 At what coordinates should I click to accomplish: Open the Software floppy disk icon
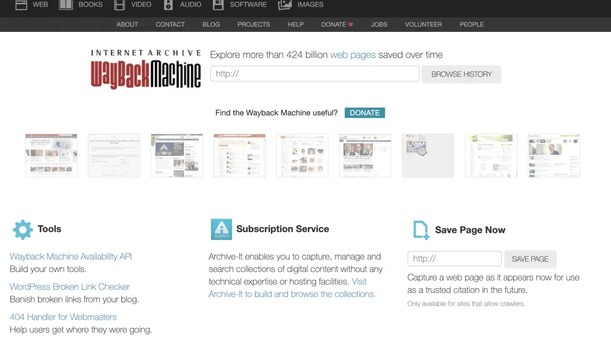tap(218, 5)
